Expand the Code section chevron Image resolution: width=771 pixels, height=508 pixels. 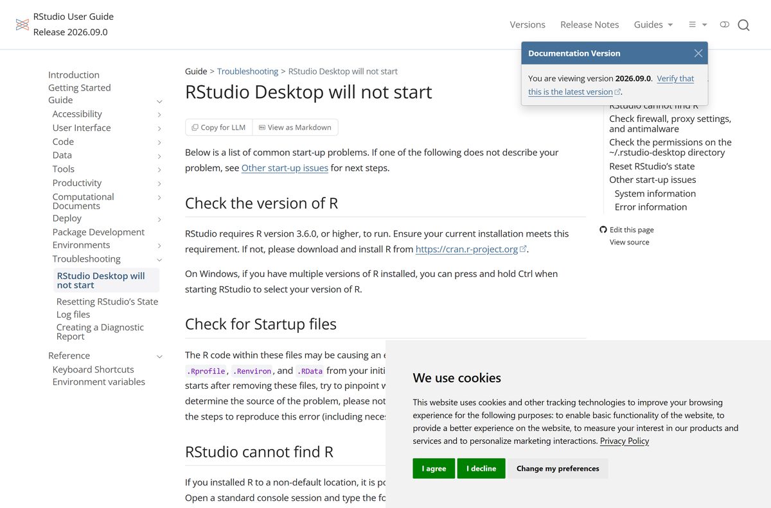(x=159, y=142)
